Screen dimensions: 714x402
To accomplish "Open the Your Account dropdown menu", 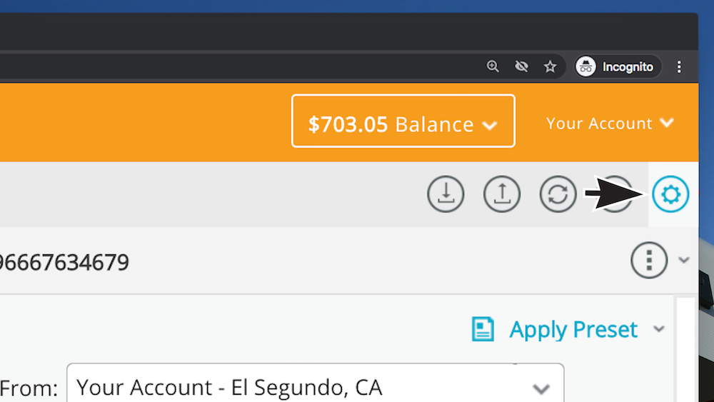I will 610,123.
